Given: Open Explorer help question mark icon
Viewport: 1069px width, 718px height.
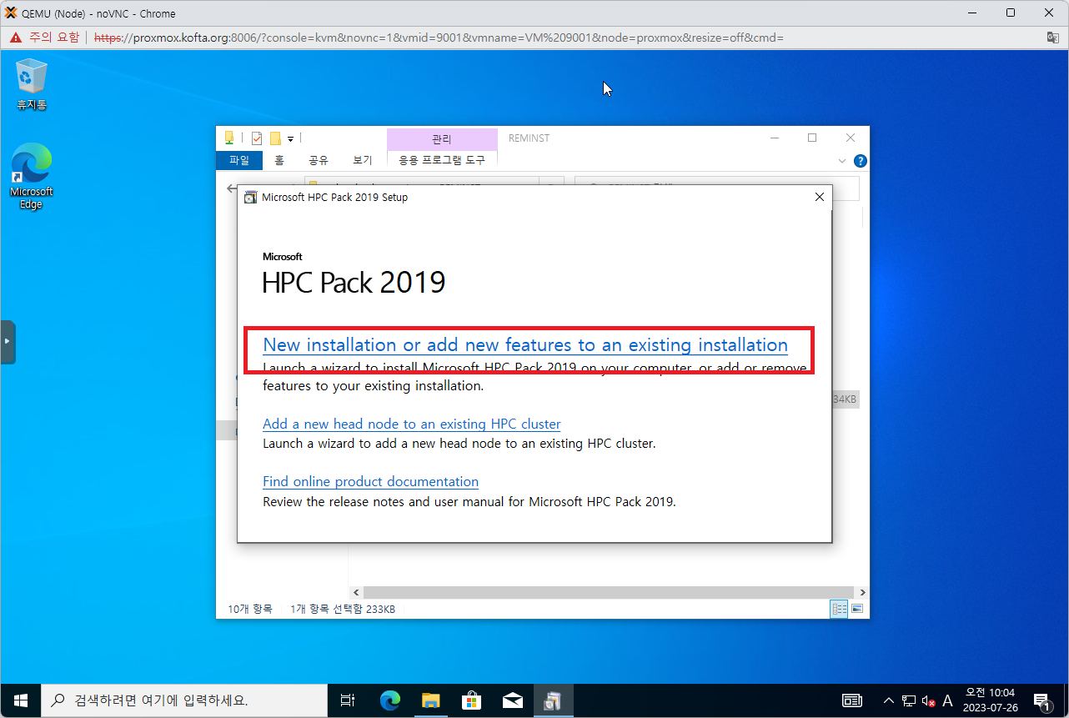Looking at the screenshot, I should [860, 161].
